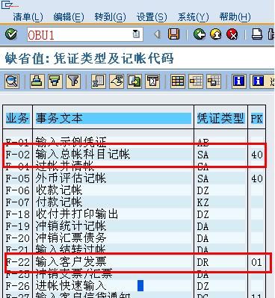The height and width of the screenshot is (298, 275).
Task: Open the 转到(G) menu
Action: click(110, 17)
